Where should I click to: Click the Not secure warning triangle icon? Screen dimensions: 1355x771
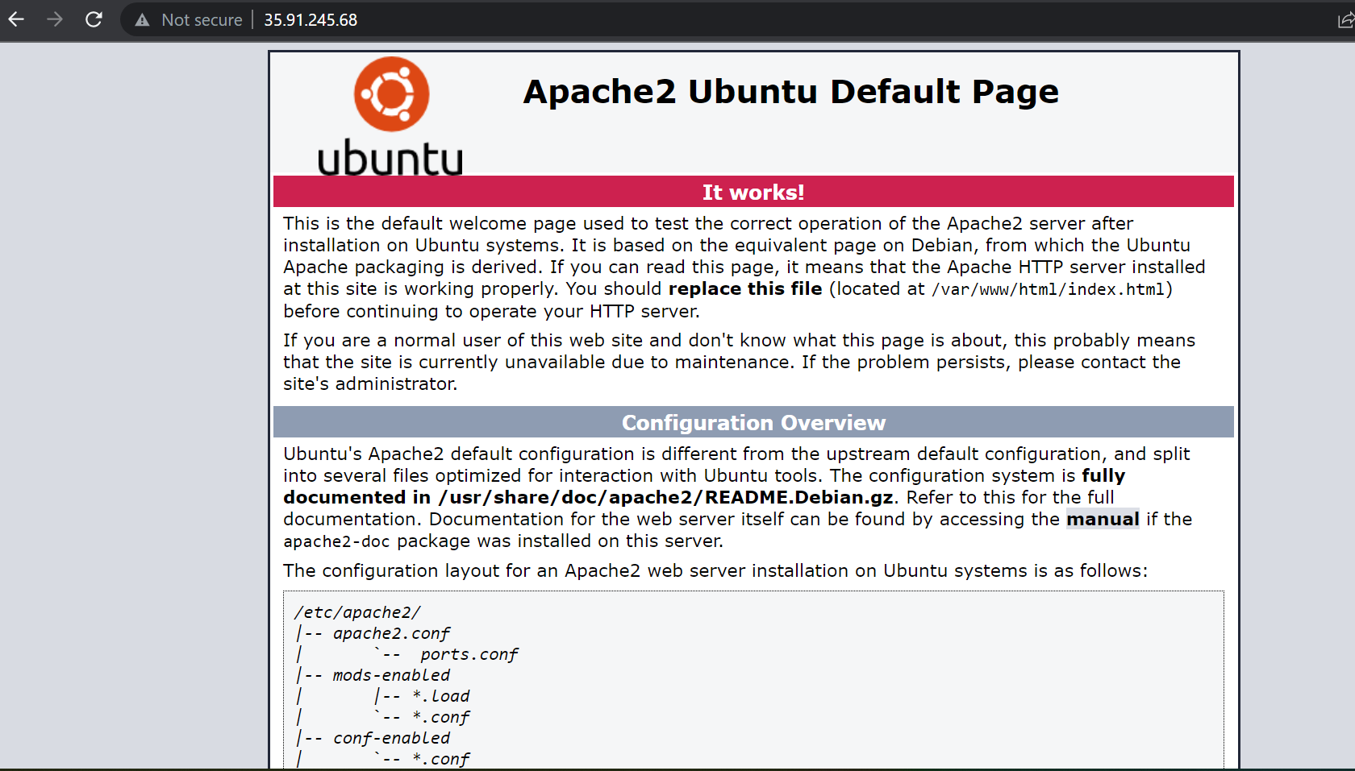pyautogui.click(x=142, y=19)
